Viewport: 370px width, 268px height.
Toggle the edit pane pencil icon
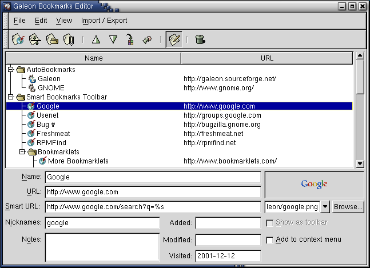(174, 39)
